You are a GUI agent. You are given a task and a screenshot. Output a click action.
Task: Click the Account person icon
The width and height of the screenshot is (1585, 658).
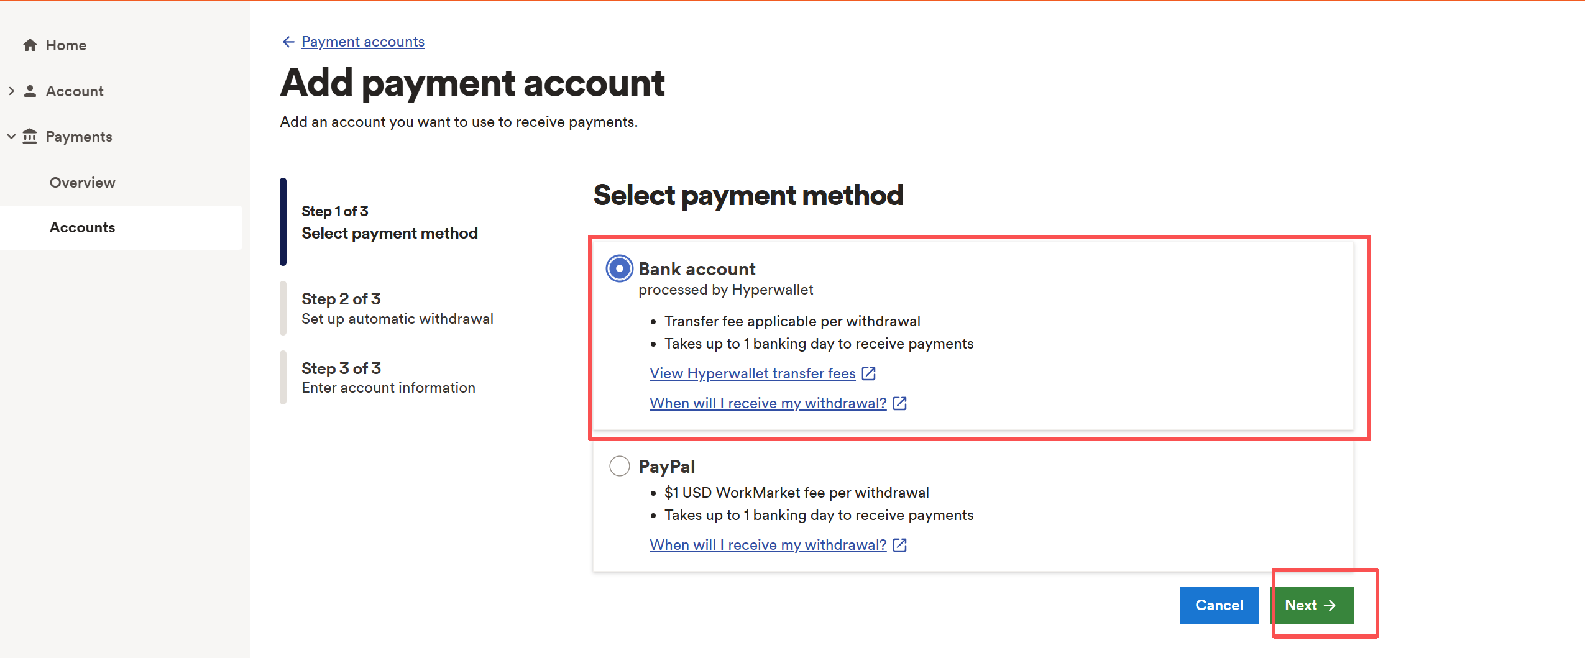(30, 91)
